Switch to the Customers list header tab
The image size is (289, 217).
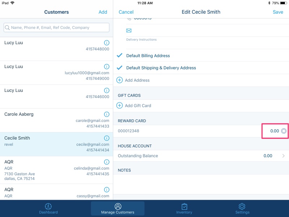(56, 12)
